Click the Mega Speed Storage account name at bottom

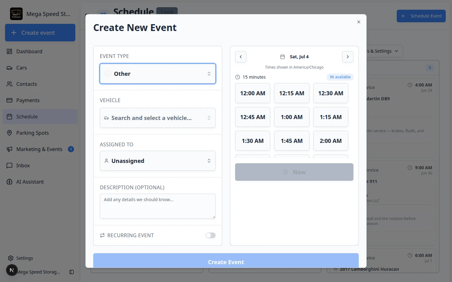[x=39, y=272]
